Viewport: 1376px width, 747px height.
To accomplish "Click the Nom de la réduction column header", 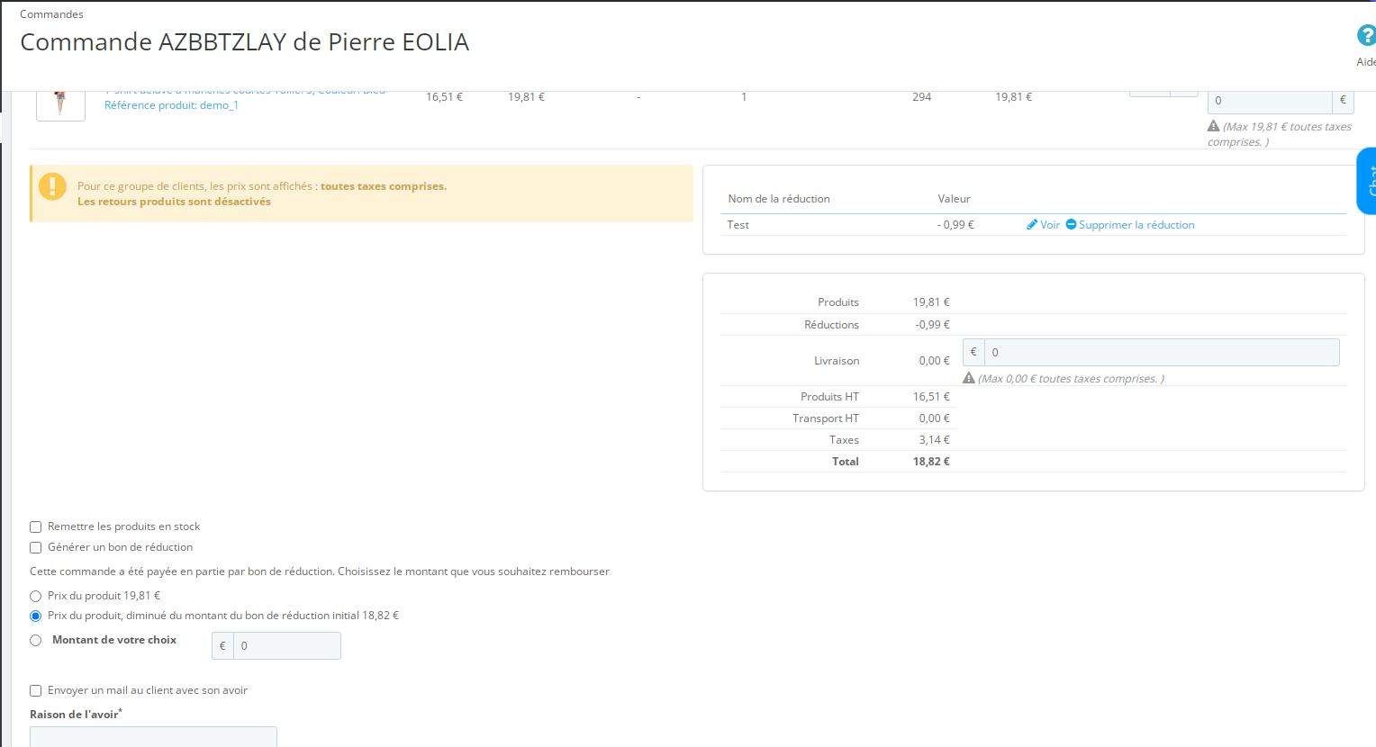I will coord(779,199).
